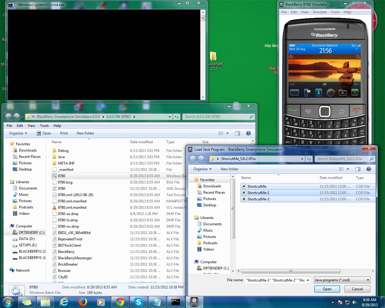
Task: Open the Contacts icon on BlackBerry home screen
Action: 319,93
